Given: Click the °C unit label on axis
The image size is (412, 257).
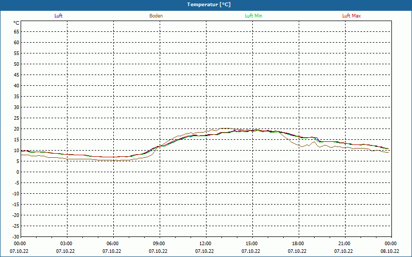Looking at the screenshot, I should [x=16, y=23].
